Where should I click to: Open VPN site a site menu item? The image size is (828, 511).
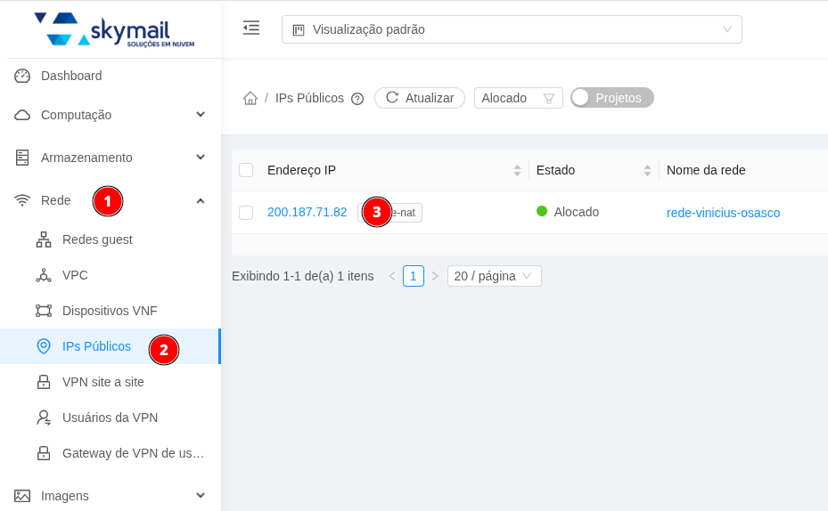tap(102, 382)
